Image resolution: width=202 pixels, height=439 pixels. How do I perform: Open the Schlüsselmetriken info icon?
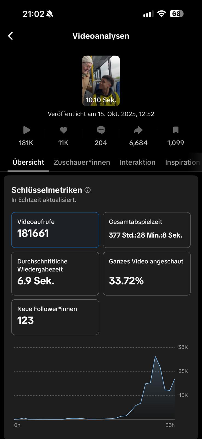pyautogui.click(x=88, y=190)
